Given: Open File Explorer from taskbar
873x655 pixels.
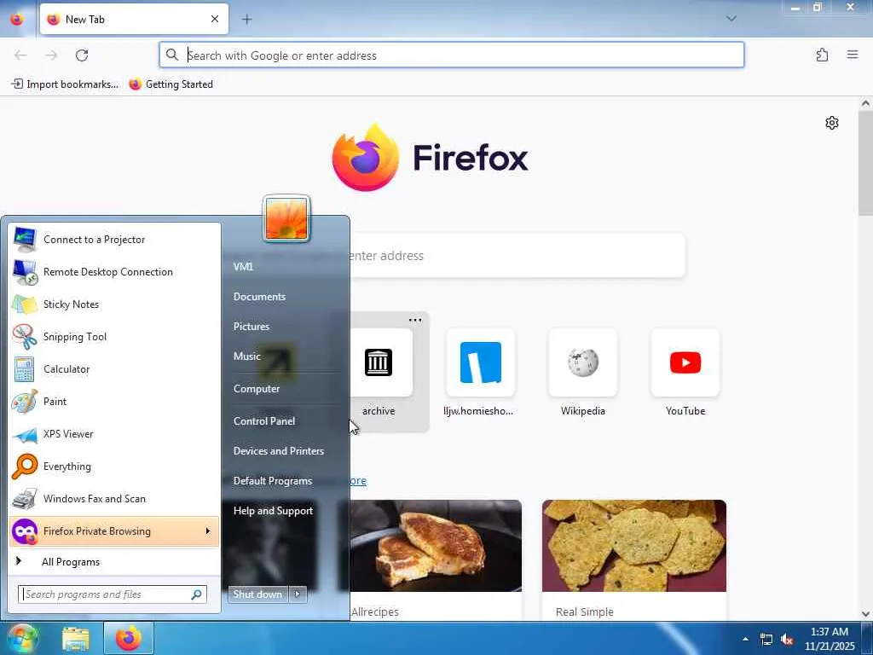Looking at the screenshot, I should point(76,639).
